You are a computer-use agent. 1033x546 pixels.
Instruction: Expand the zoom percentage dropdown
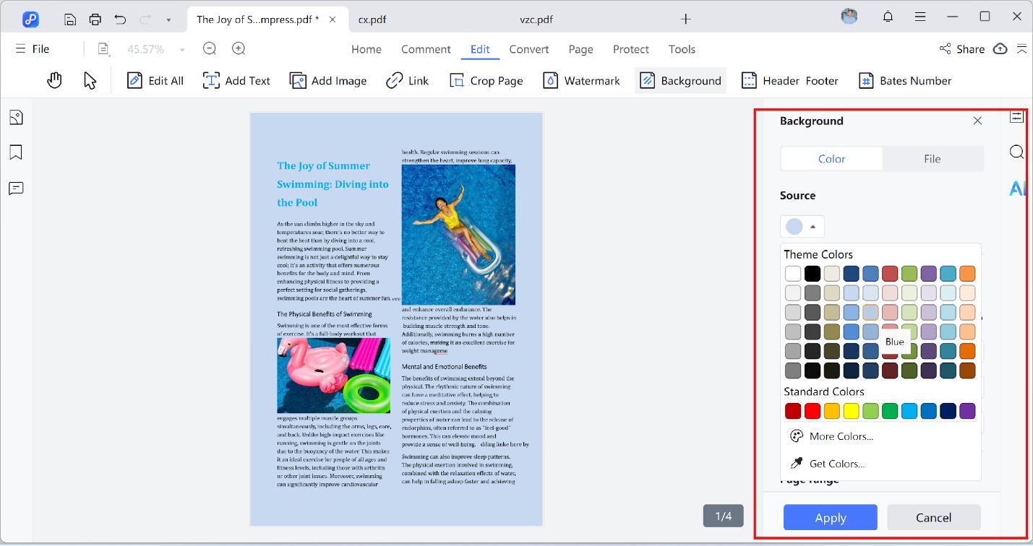tap(182, 50)
